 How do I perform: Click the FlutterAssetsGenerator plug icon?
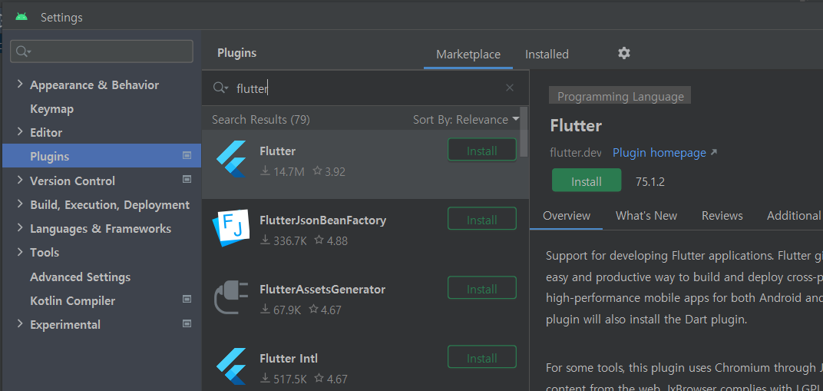click(231, 297)
